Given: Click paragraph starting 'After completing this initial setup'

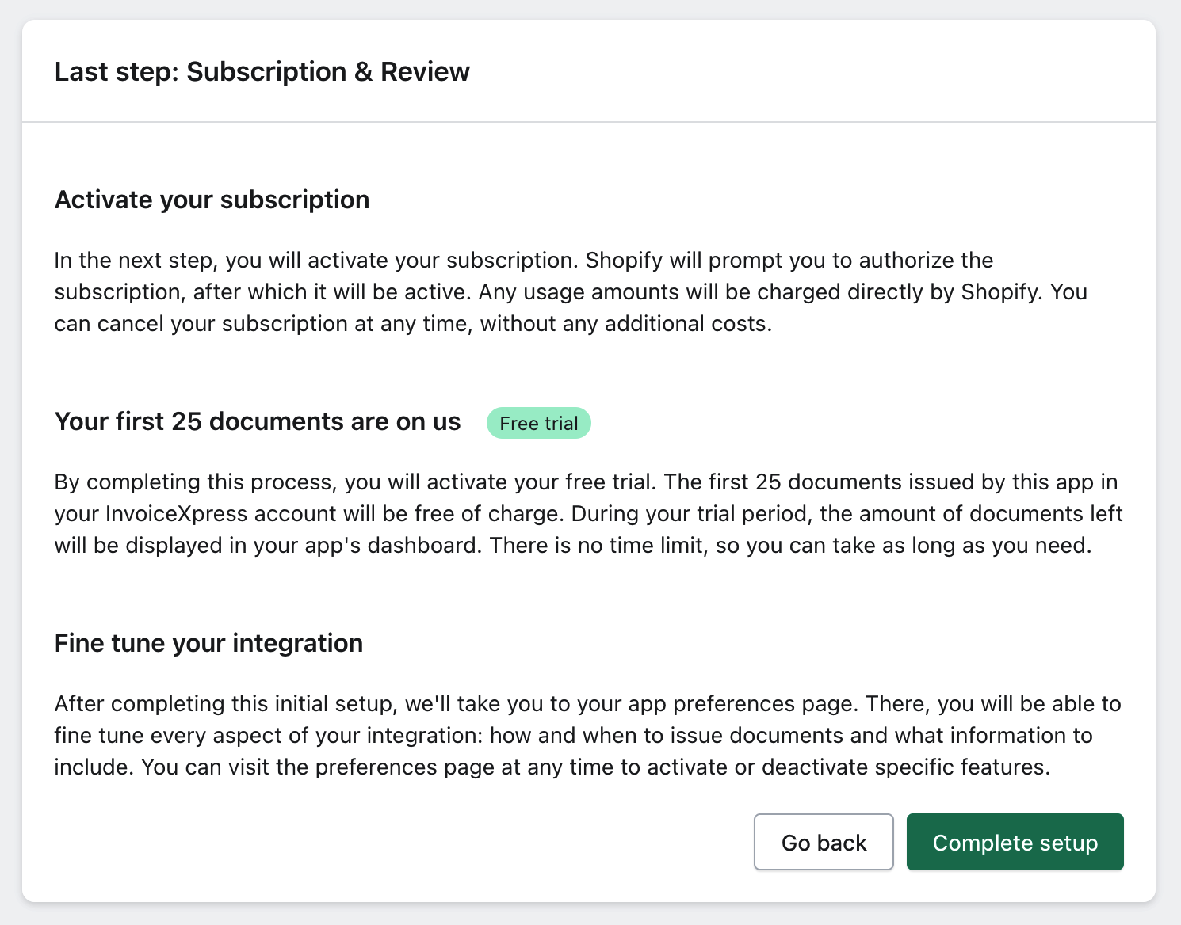Looking at the screenshot, I should click(x=587, y=736).
